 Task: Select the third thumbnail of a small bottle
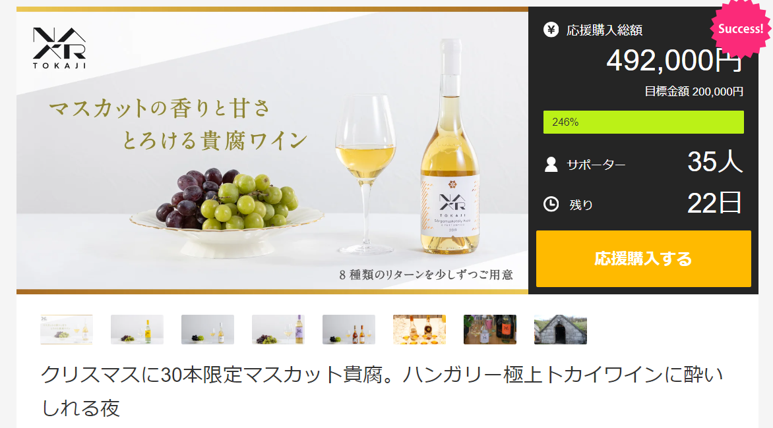208,329
